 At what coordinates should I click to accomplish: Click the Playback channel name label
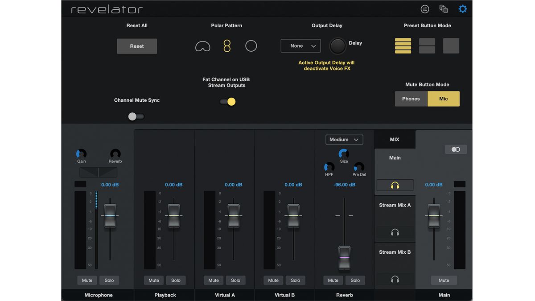165,295
